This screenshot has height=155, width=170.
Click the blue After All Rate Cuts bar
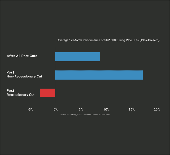tap(77, 57)
